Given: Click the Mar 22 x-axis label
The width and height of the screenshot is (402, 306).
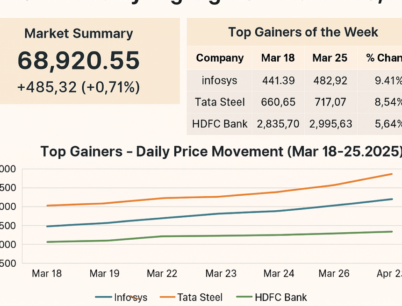Looking at the screenshot, I should click(162, 274).
